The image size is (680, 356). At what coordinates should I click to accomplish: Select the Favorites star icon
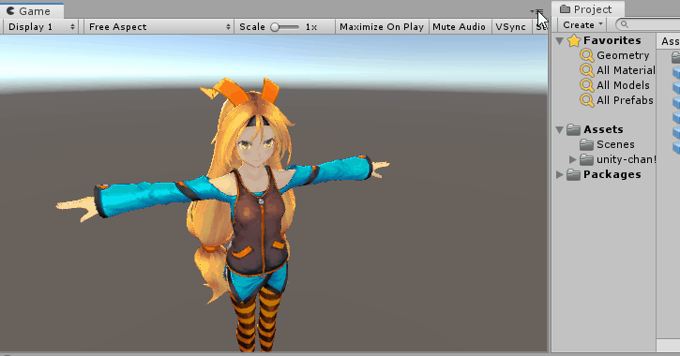tap(574, 40)
